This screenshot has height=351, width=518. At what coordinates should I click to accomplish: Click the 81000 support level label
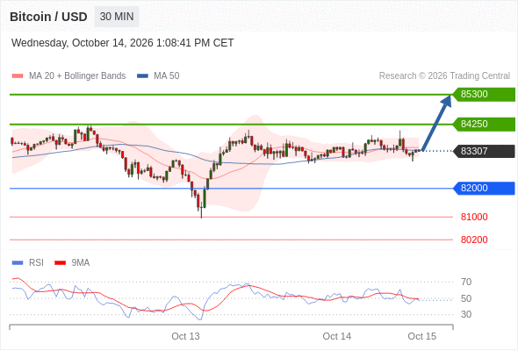(474, 217)
